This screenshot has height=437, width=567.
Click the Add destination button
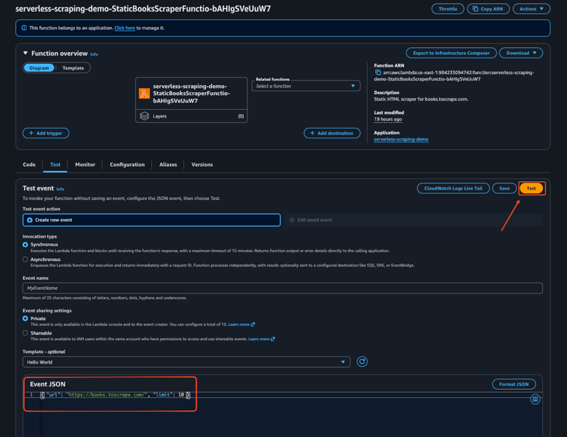pyautogui.click(x=332, y=133)
